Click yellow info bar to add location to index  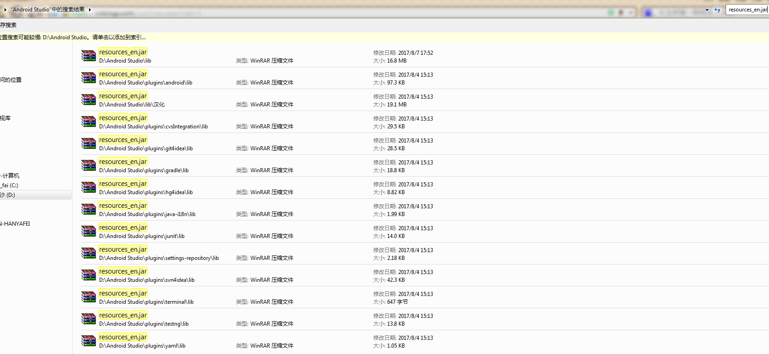[384, 37]
